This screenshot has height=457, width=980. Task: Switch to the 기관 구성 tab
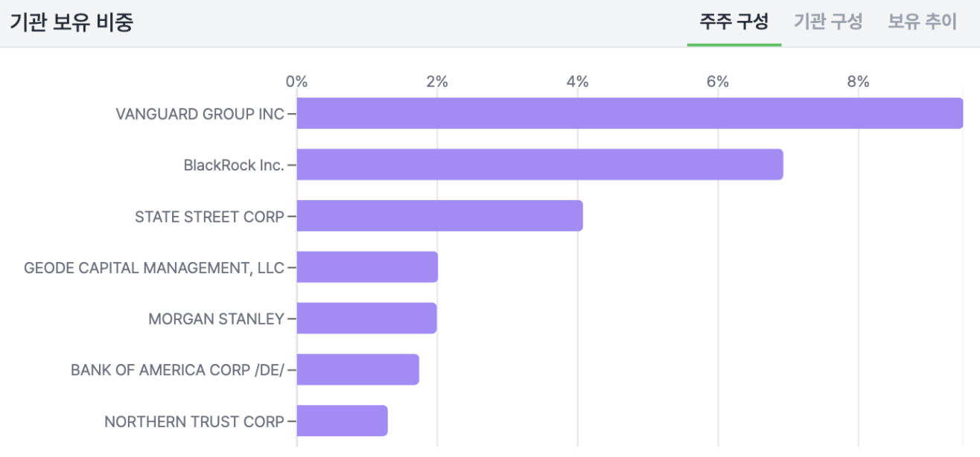828,22
